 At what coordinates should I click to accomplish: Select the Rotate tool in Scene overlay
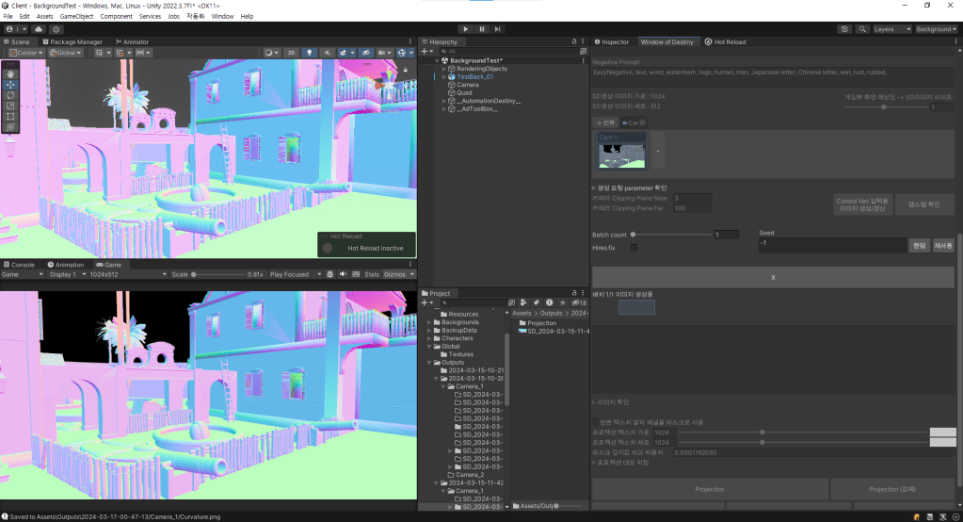[x=10, y=95]
